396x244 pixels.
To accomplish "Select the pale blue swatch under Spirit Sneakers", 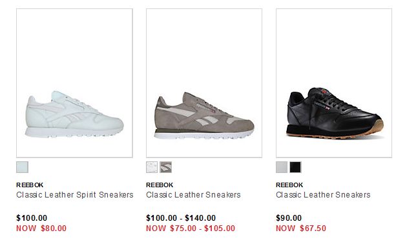I will [x=22, y=167].
